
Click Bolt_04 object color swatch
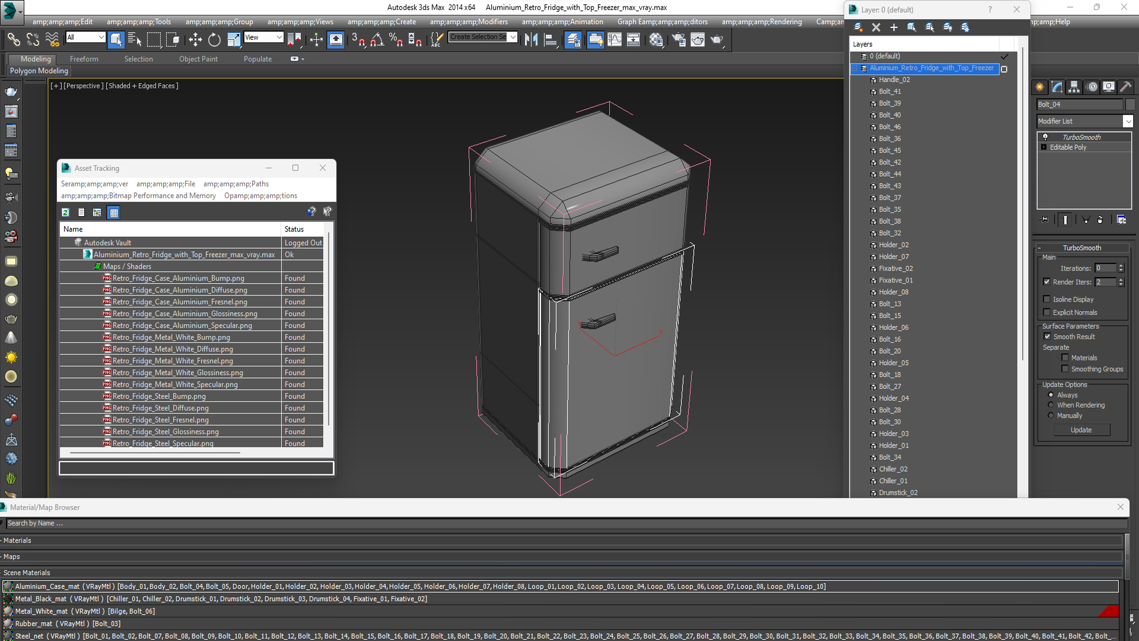pos(1130,104)
